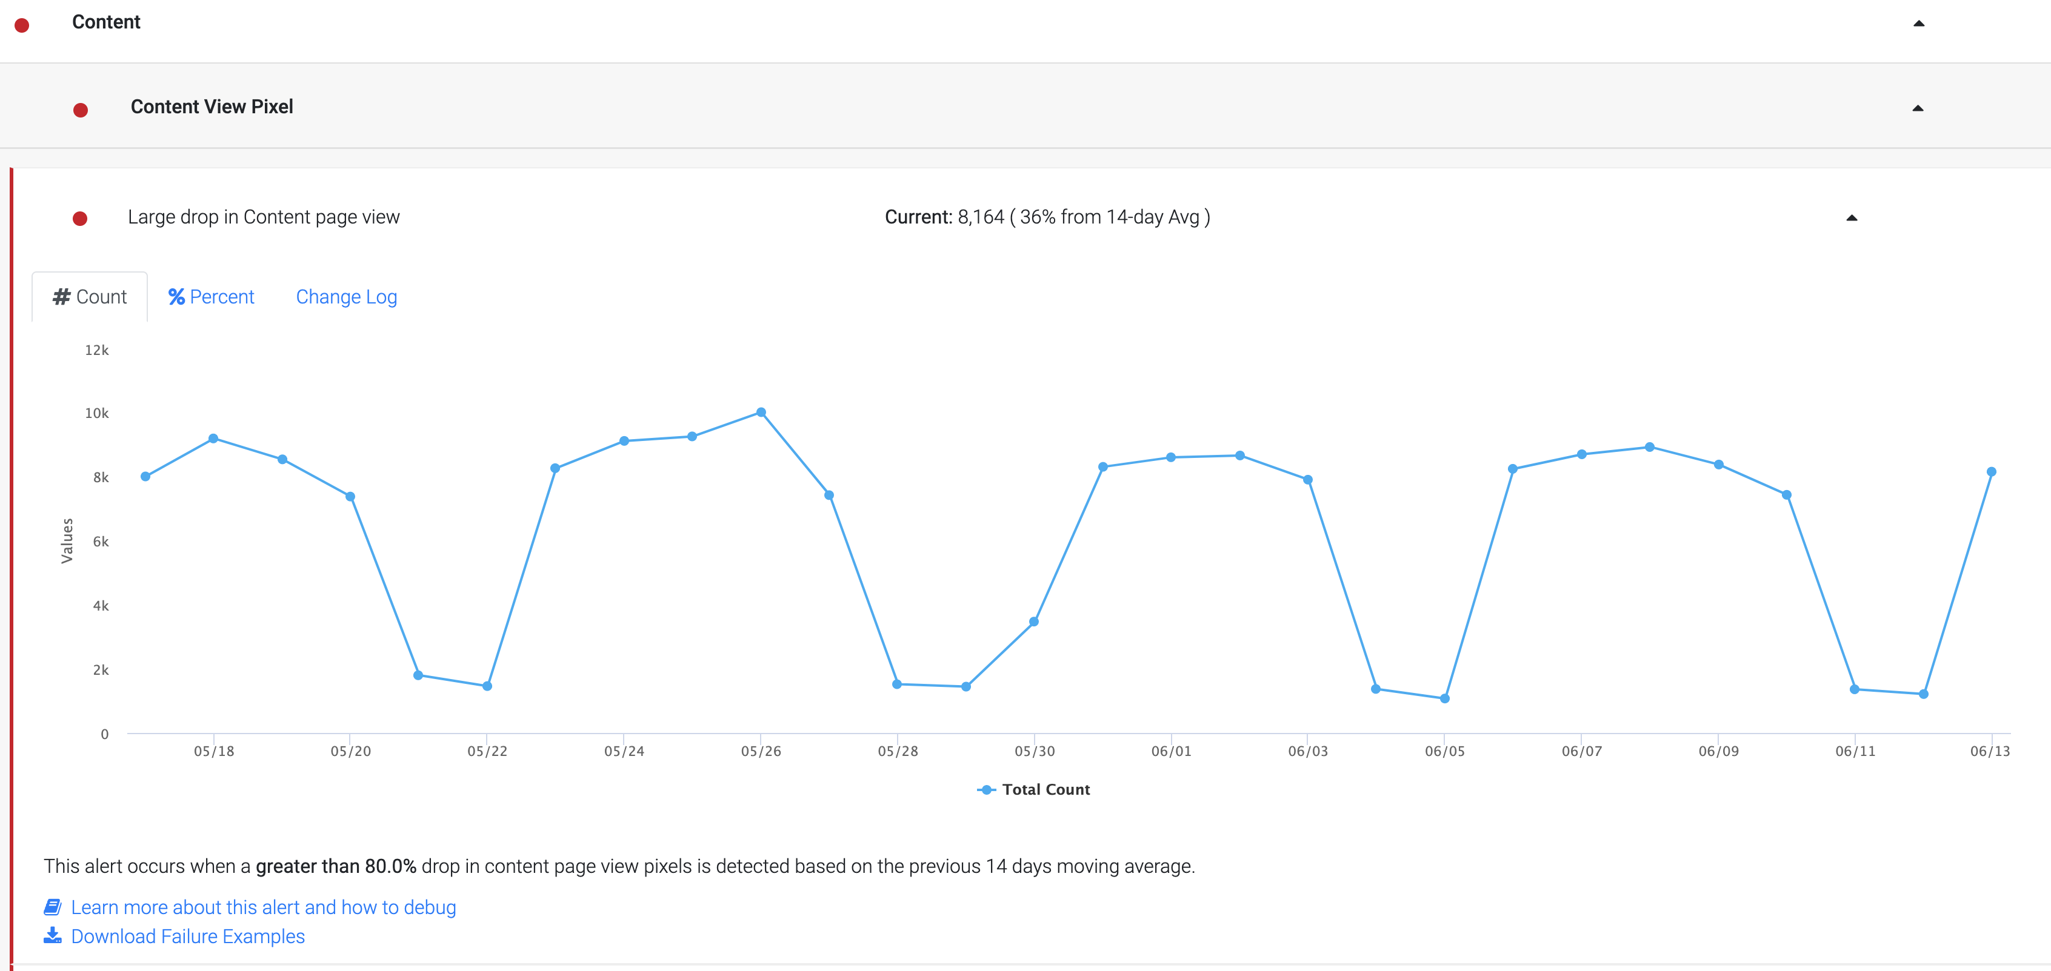Click the Large drop in Content page view title
This screenshot has width=2051, height=971.
coord(264,217)
